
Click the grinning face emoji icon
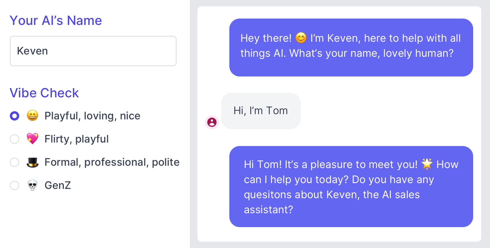[x=33, y=116]
